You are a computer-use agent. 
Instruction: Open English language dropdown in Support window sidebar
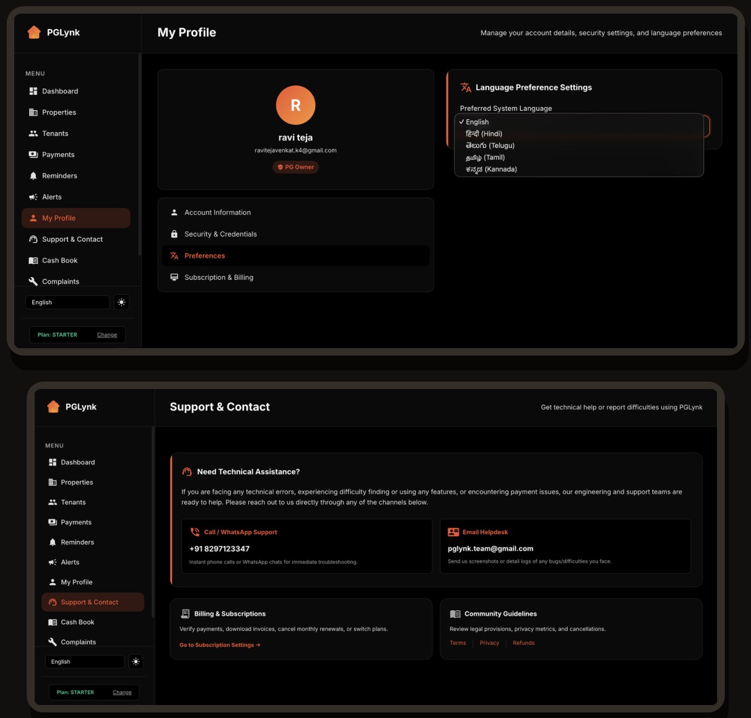coord(85,662)
